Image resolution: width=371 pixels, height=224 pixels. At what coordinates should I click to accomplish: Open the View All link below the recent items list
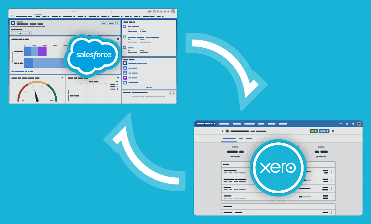click(149, 87)
